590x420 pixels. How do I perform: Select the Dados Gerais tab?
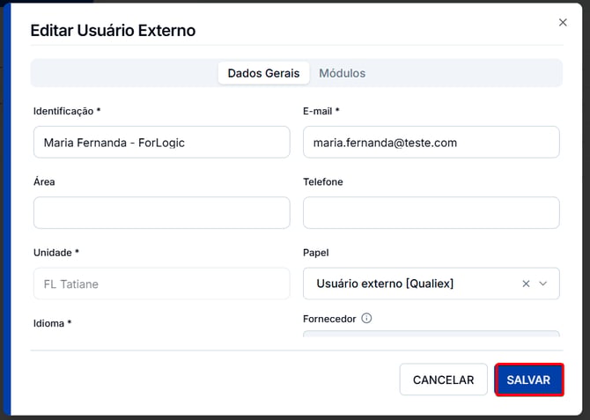click(263, 73)
